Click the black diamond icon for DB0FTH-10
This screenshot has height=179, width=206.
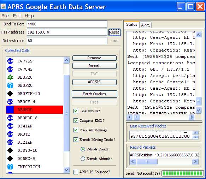10,94
